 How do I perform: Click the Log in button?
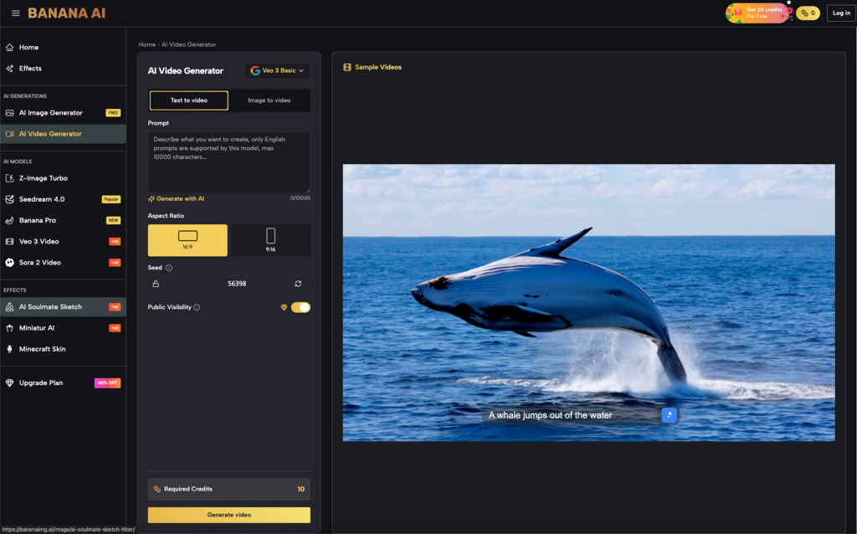click(x=839, y=13)
